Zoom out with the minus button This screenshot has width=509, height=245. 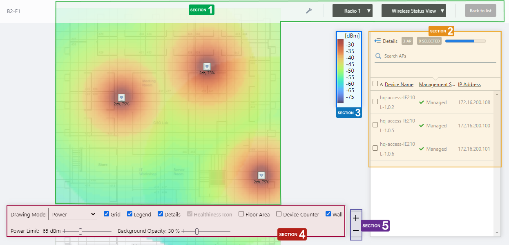356,230
